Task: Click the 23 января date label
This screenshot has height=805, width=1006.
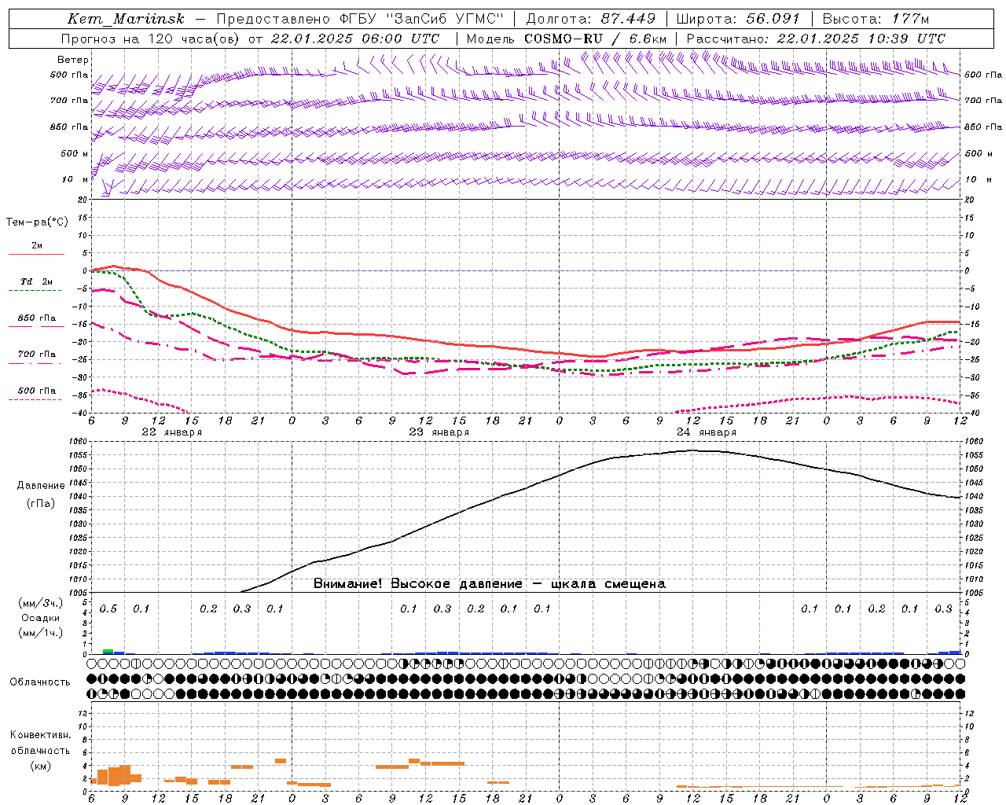Action: (439, 432)
